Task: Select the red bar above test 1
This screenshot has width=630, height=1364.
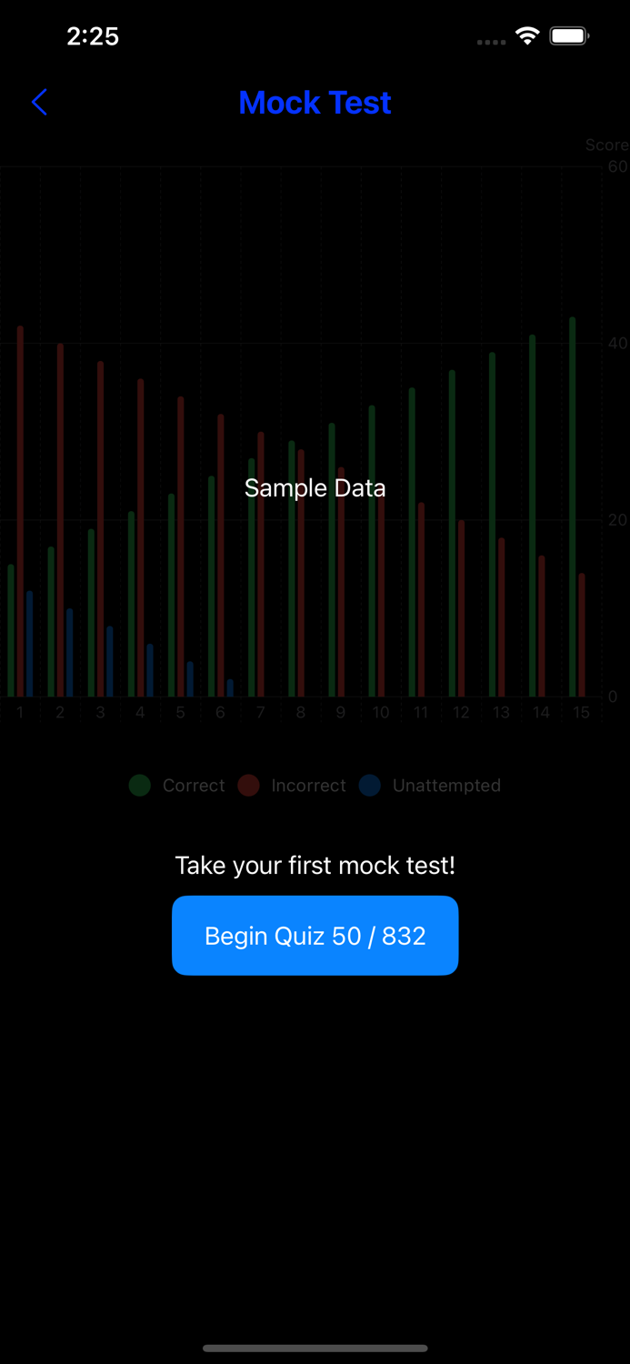Action: pos(20,509)
